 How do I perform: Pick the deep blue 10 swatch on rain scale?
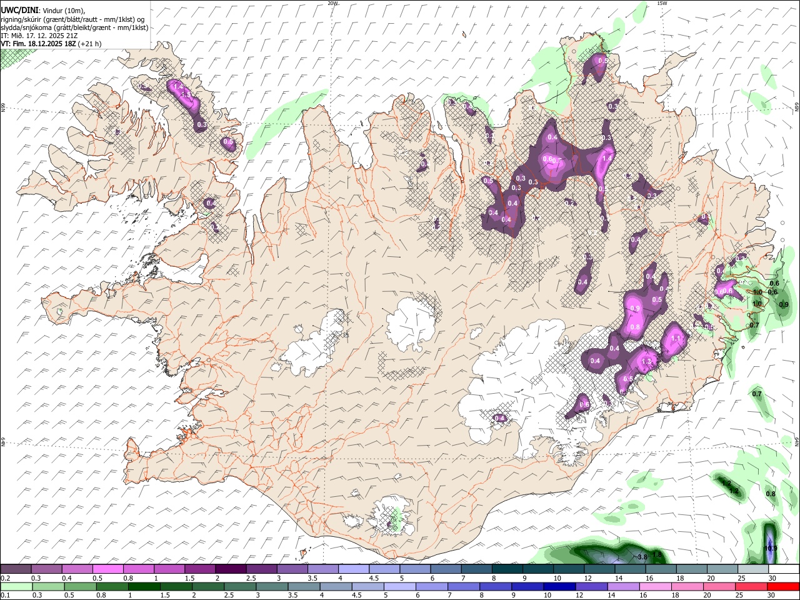tap(560, 587)
